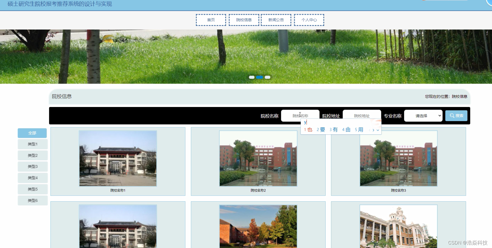Pick IME candidate 3 有
Image resolution: width=492 pixels, height=248 pixels.
334,130
